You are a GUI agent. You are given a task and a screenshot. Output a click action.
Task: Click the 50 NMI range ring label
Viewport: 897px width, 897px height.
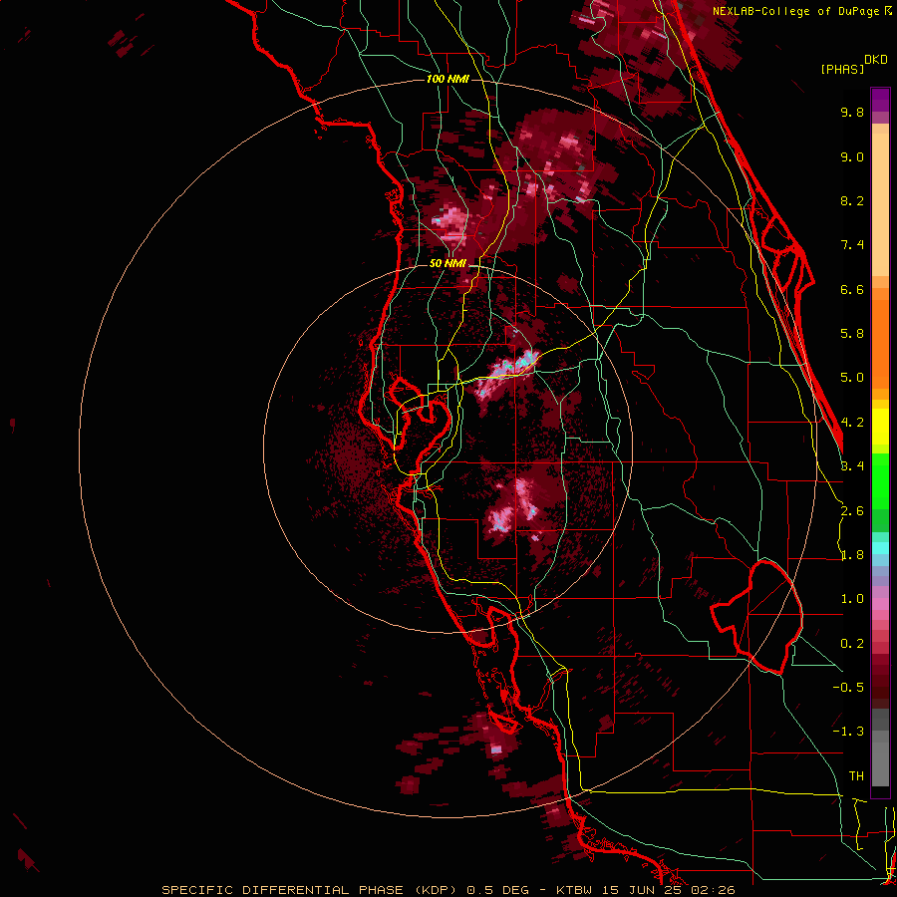(x=448, y=264)
